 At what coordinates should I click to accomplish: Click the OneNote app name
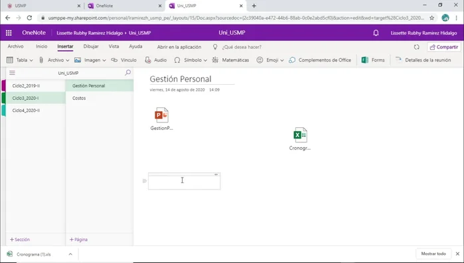click(x=34, y=32)
